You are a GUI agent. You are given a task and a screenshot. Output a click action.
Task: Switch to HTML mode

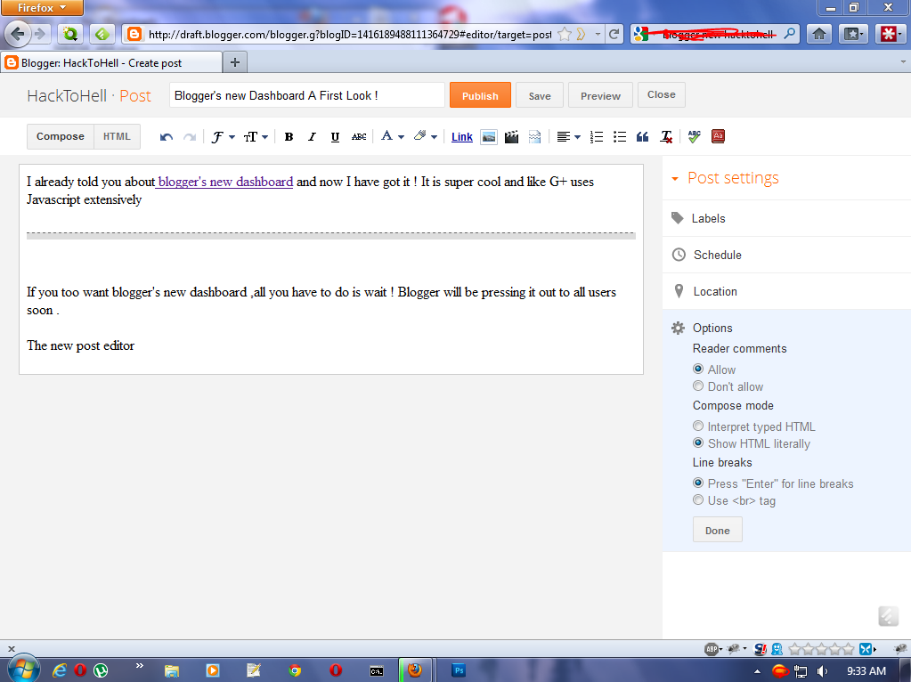[x=117, y=136]
